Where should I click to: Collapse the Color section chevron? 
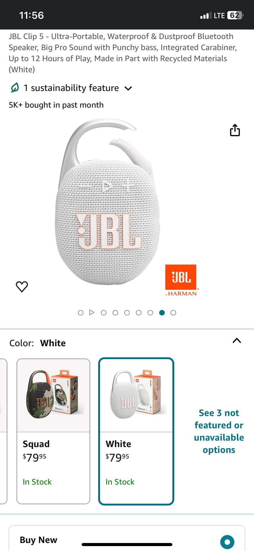(x=237, y=340)
